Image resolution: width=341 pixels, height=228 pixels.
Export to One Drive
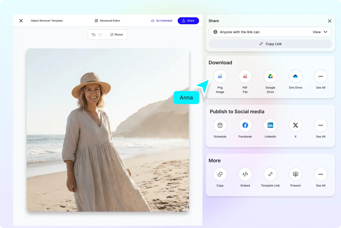(295, 76)
